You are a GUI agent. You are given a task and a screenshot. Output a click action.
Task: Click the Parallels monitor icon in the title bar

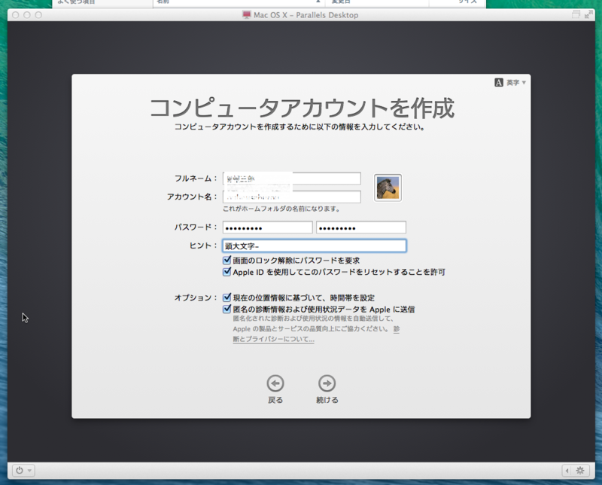coord(245,13)
